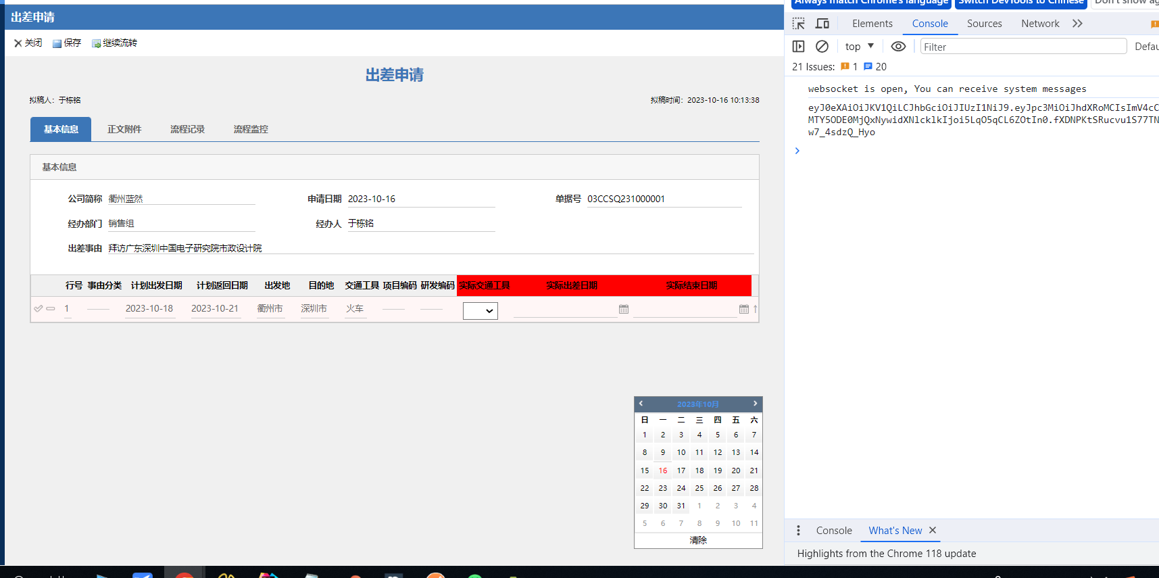Click the 交通工具 cell 火车

click(x=355, y=309)
